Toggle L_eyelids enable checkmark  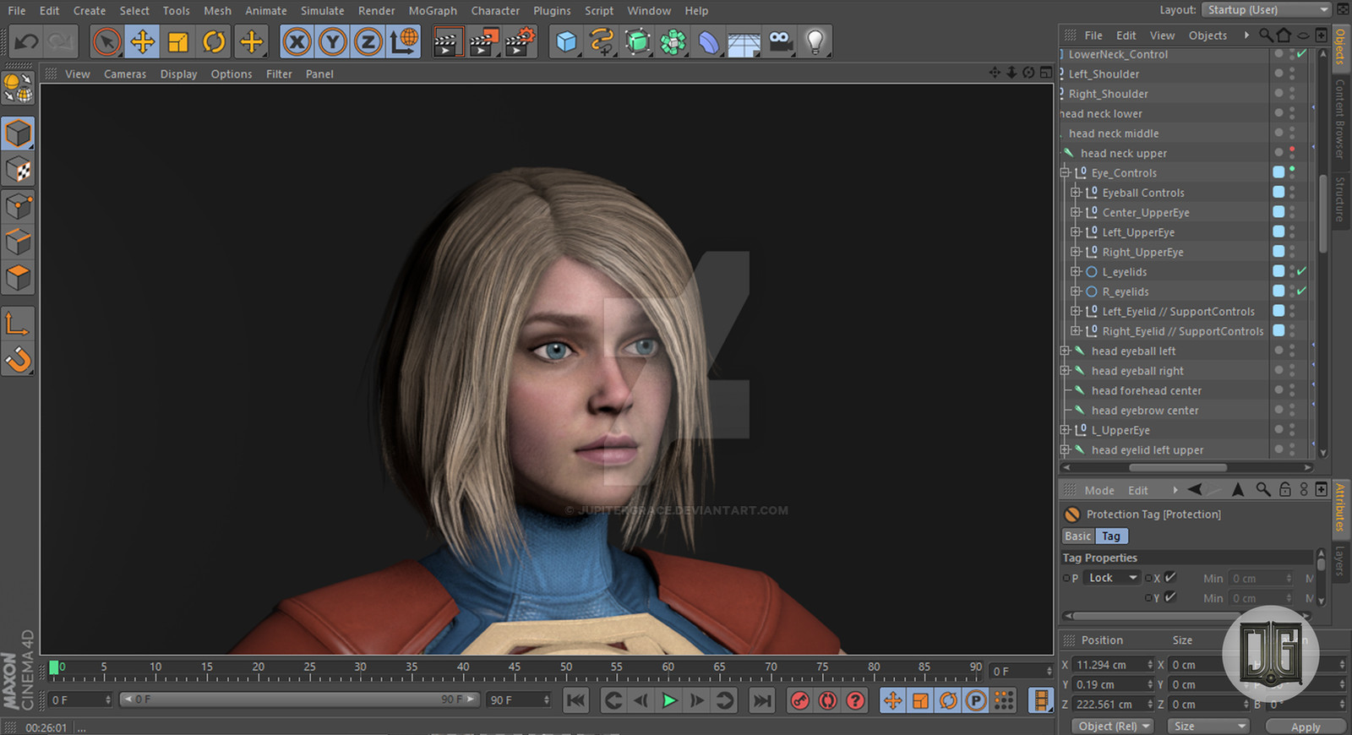click(1302, 271)
